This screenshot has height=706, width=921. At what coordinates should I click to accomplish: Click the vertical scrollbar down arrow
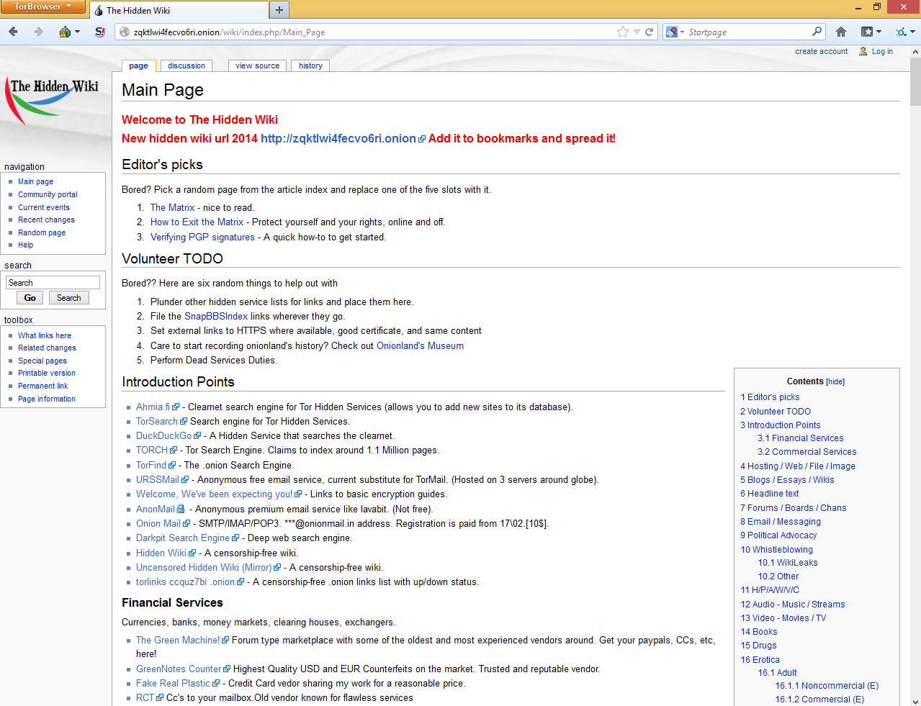pyautogui.click(x=915, y=701)
